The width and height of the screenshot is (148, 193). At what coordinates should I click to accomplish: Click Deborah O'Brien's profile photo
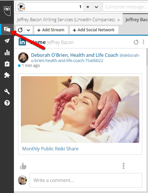pyautogui.click(x=23, y=58)
